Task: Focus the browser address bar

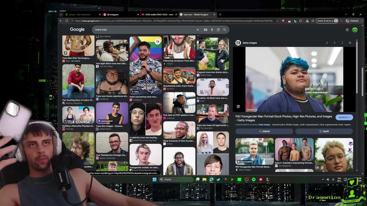Action: tap(174, 21)
